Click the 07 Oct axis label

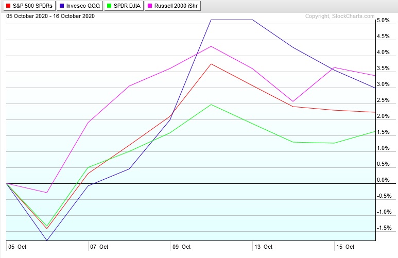[99, 247]
